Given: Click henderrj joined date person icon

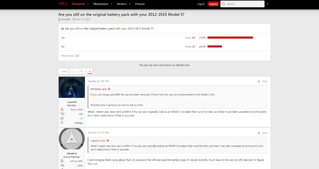Looking at the screenshot, I should (x=62, y=161).
